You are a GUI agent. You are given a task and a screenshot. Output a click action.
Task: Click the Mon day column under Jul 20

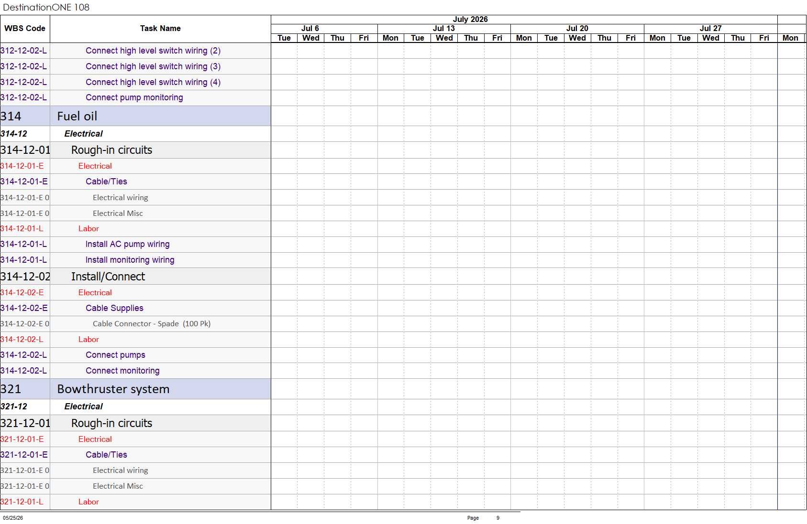click(x=524, y=38)
